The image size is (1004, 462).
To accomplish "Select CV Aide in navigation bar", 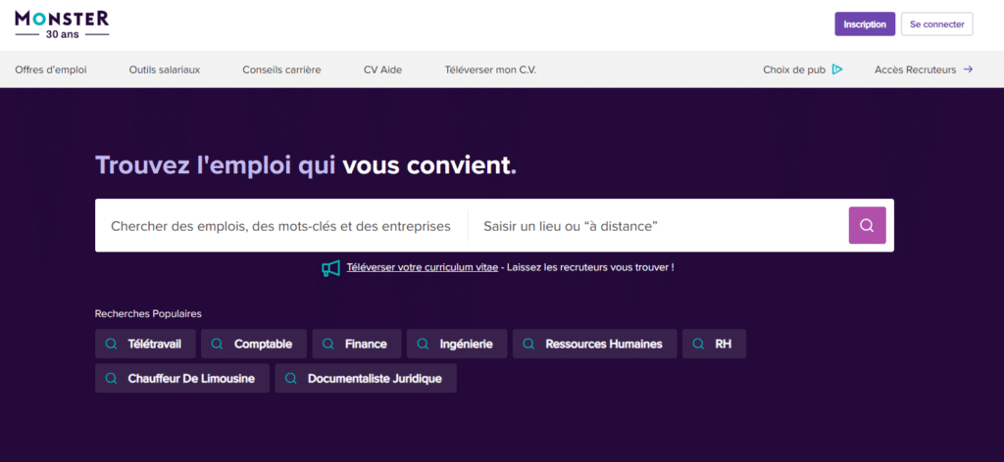I will [382, 69].
